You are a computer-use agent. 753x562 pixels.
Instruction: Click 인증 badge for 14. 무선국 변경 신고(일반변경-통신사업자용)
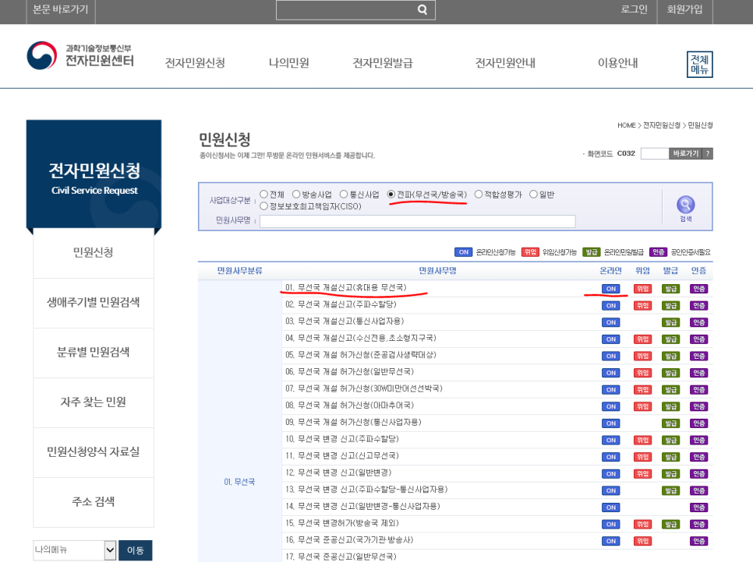[698, 507]
